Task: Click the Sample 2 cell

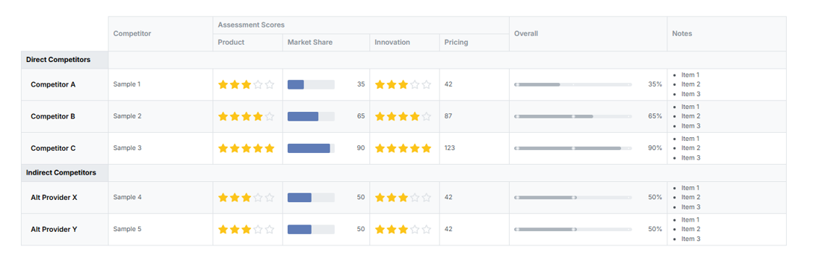Action: click(161, 116)
